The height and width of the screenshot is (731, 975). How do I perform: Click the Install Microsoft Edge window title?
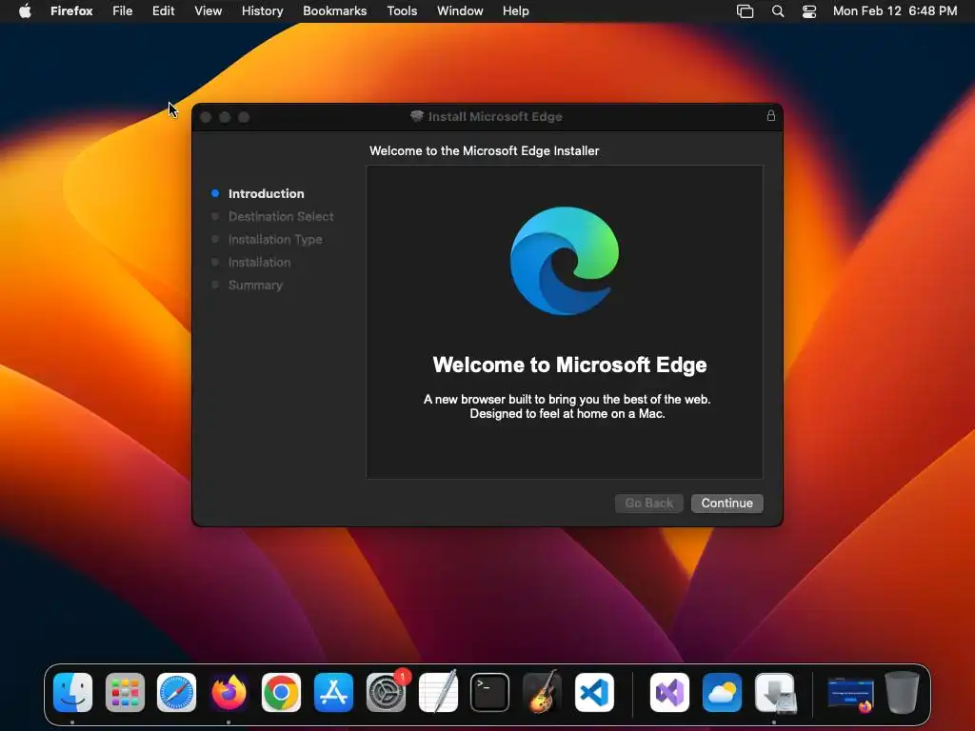495,116
